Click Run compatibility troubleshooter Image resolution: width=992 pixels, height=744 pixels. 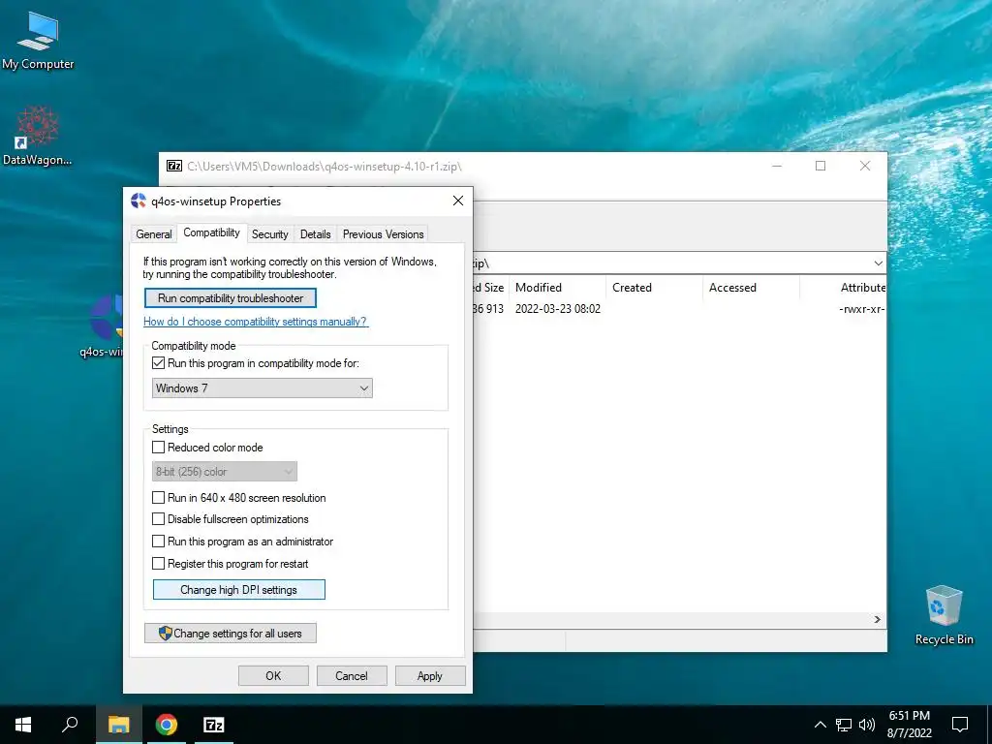231,298
